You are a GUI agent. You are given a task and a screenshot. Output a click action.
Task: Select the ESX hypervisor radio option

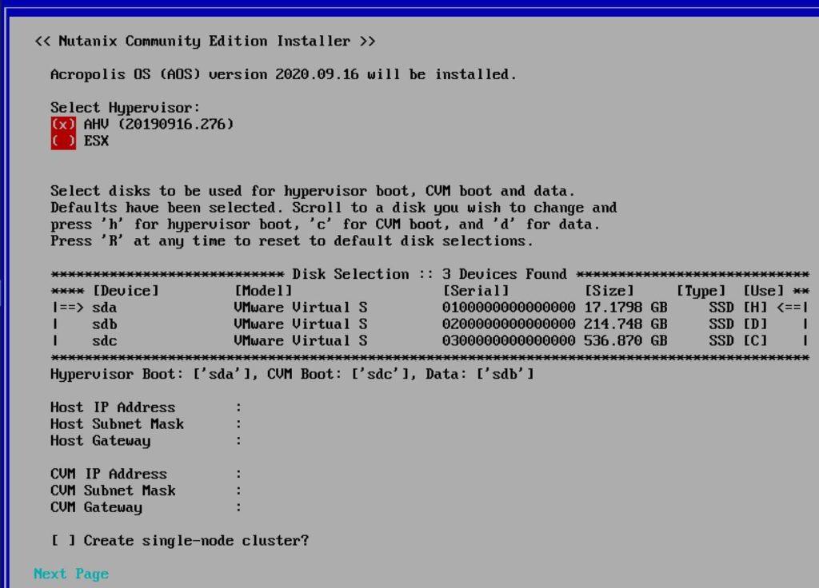pos(63,141)
